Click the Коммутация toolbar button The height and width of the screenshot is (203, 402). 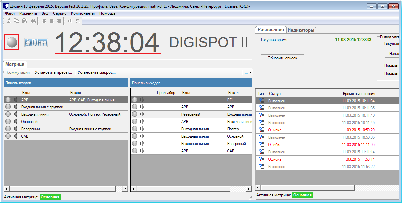pyautogui.click(x=18, y=72)
